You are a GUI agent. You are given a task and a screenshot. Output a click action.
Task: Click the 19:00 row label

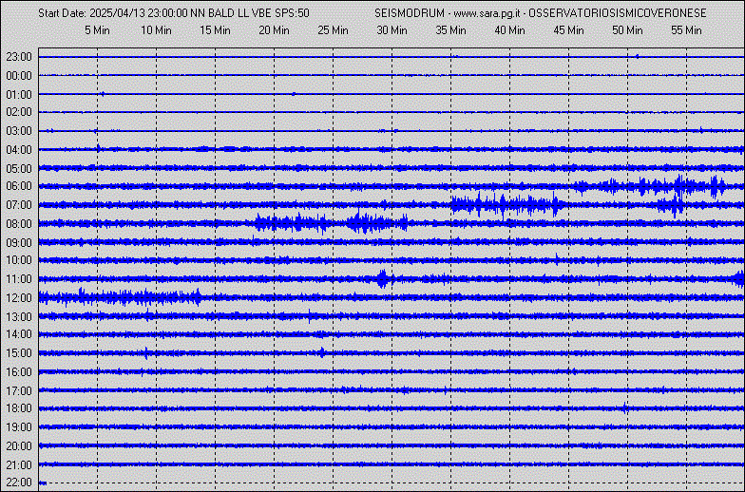pyautogui.click(x=19, y=427)
